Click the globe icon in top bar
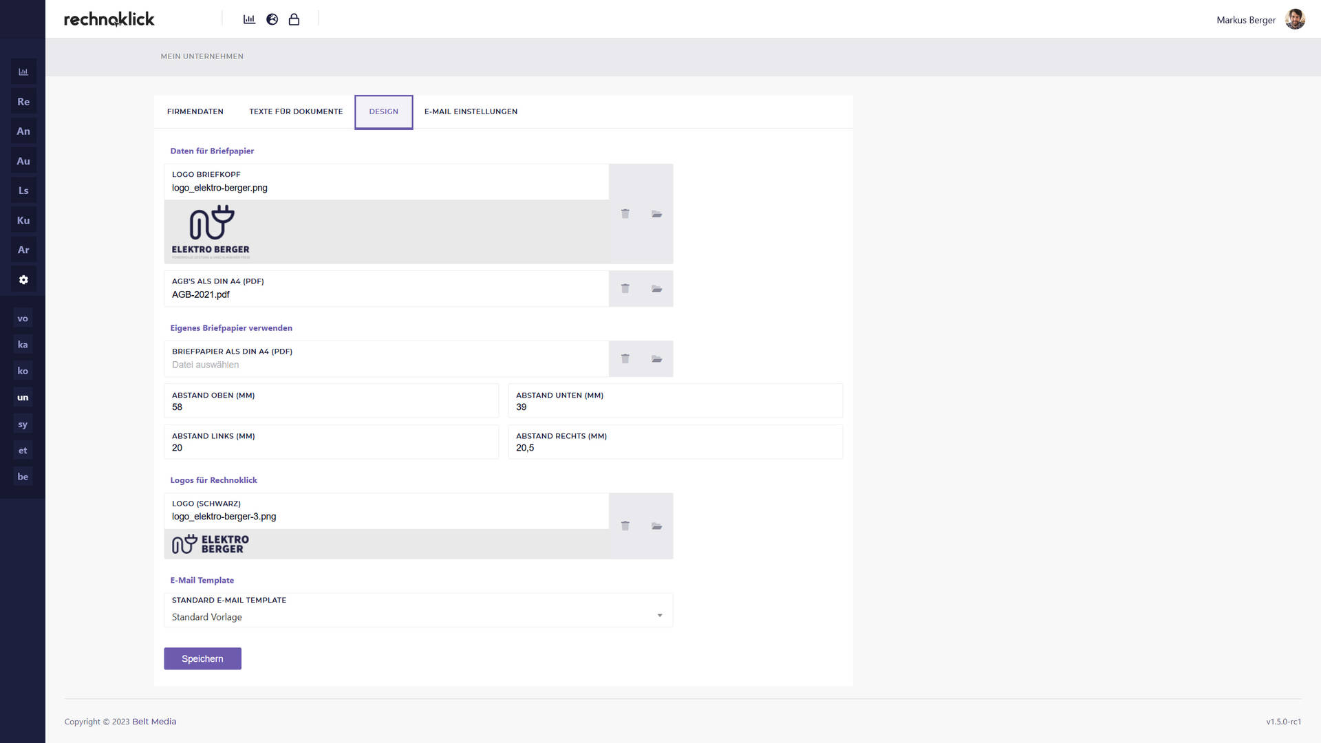 [x=272, y=19]
